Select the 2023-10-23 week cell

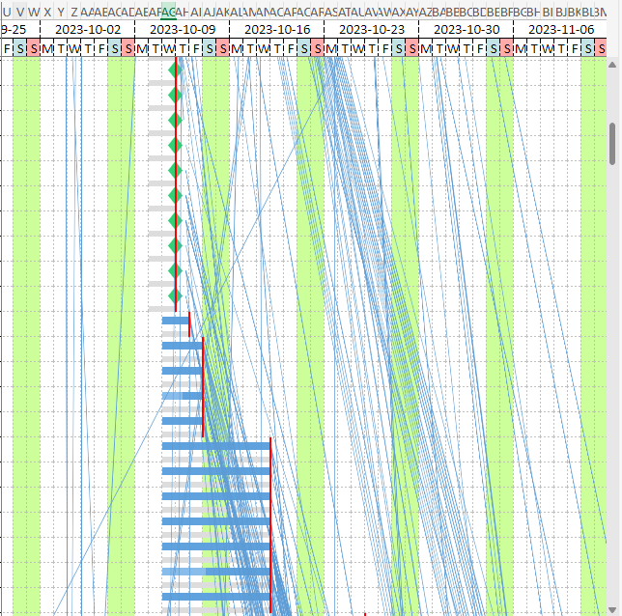click(372, 29)
